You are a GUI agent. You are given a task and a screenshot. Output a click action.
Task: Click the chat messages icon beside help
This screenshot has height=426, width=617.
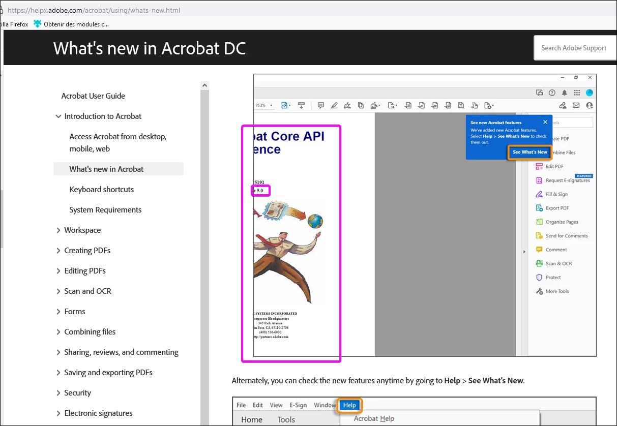click(540, 93)
